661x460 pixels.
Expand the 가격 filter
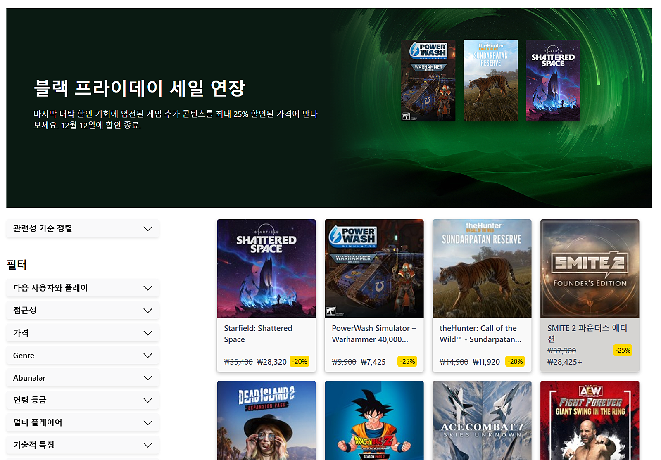coord(83,333)
